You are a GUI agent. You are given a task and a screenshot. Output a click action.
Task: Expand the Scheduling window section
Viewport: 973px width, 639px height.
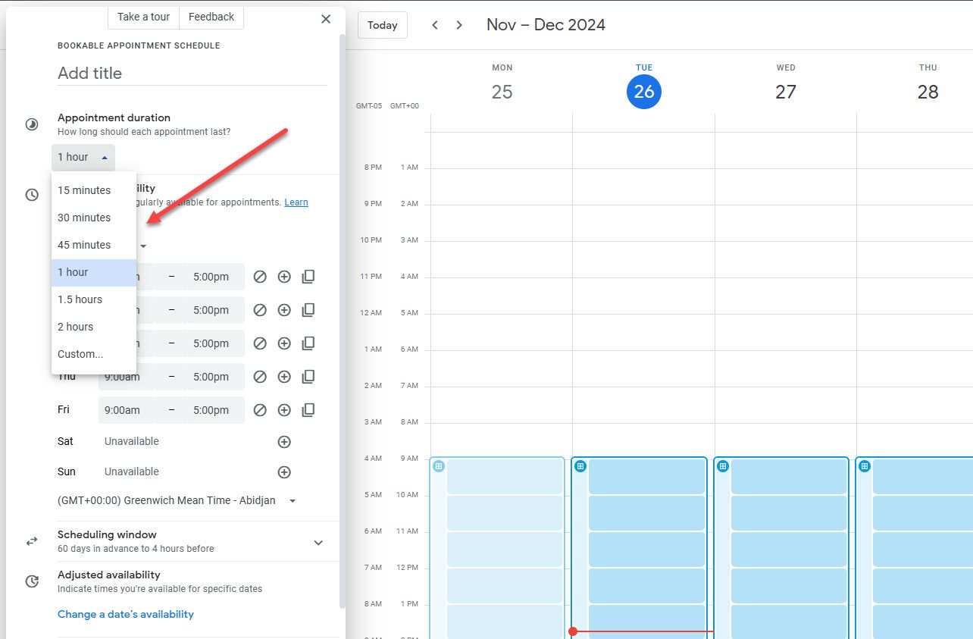(318, 542)
